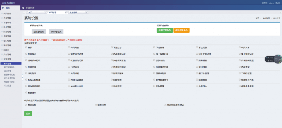Collapse the 系统设置 sidebar section
This screenshot has height=128, width=282.
pyautogui.click(x=7, y=59)
